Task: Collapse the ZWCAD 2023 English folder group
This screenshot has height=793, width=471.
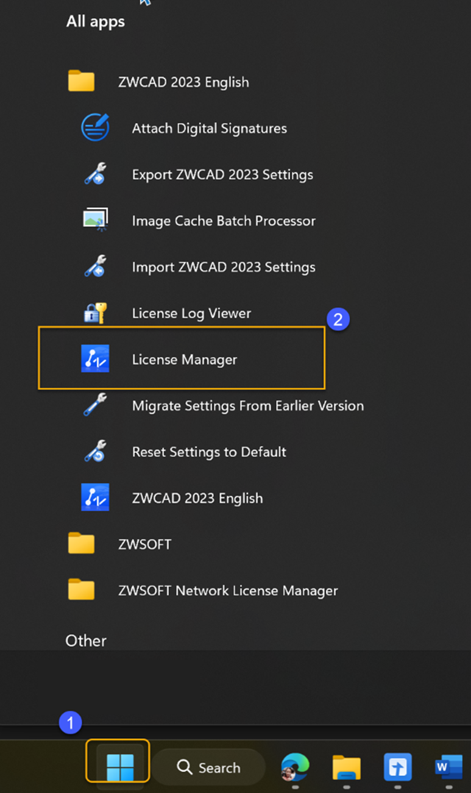Action: click(183, 82)
